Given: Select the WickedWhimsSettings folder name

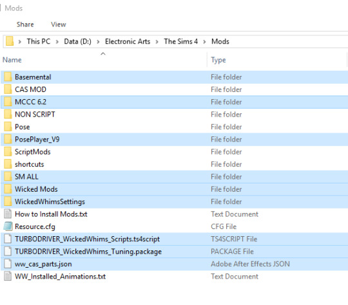Looking at the screenshot, I should coord(50,201).
